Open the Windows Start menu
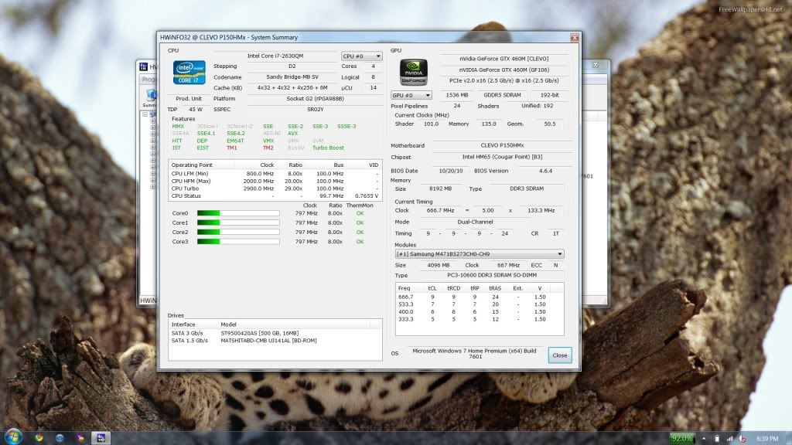 (x=13, y=437)
